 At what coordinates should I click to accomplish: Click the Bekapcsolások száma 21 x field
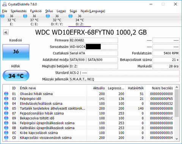(x=166, y=60)
